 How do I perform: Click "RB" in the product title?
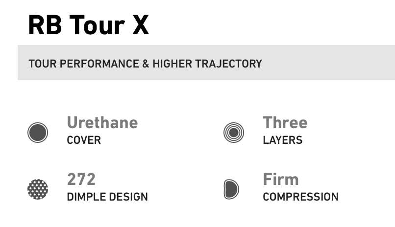pyautogui.click(x=45, y=24)
